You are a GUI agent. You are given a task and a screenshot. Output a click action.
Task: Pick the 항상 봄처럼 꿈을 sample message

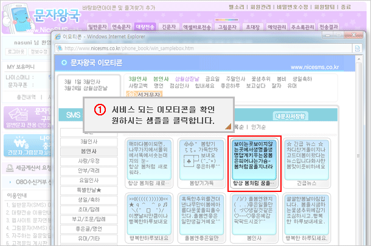(254, 163)
